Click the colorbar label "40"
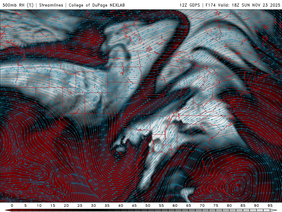Image resolution: width=282 pixels, height=212 pixels. [x=121, y=206]
